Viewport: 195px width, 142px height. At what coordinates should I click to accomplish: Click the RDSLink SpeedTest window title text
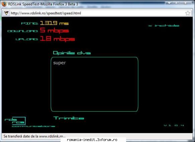(x=43, y=4)
